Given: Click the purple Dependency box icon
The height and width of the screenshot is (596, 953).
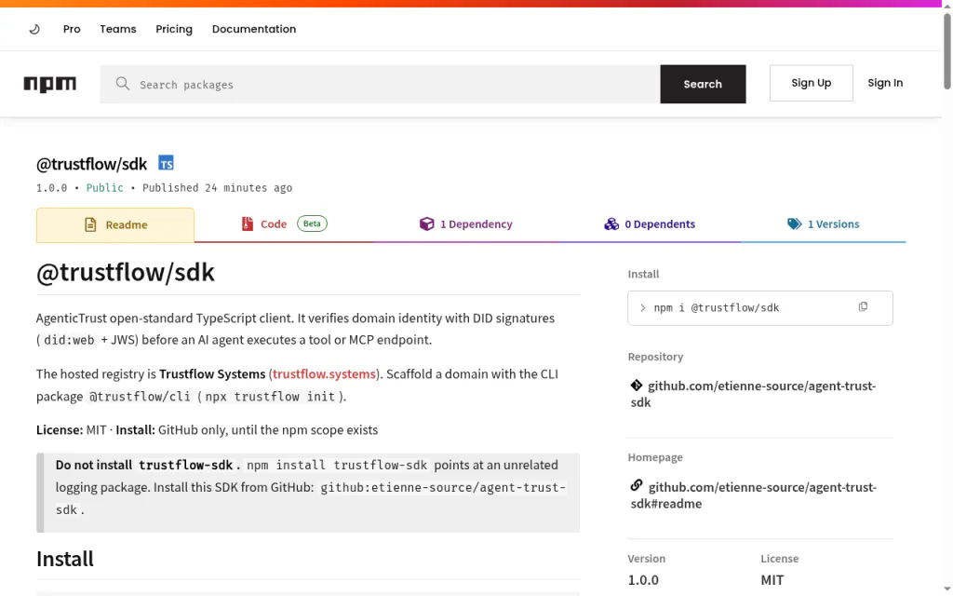Looking at the screenshot, I should (426, 223).
